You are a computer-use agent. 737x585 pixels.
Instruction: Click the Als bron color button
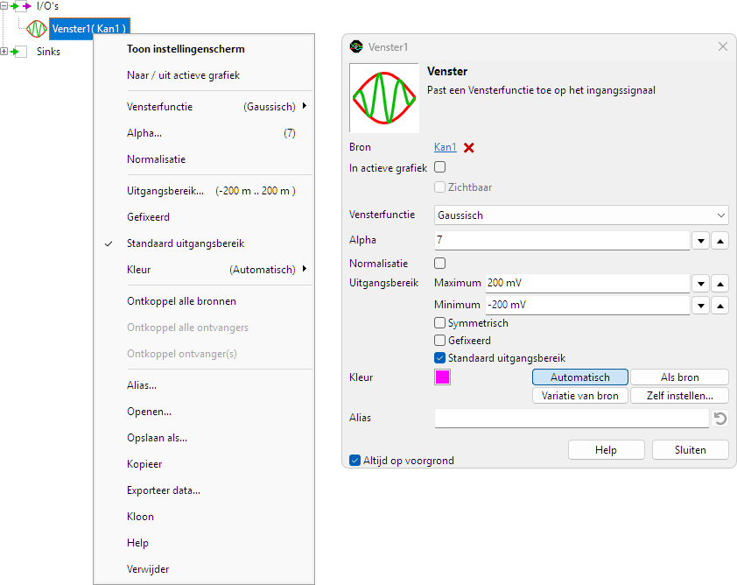click(679, 377)
